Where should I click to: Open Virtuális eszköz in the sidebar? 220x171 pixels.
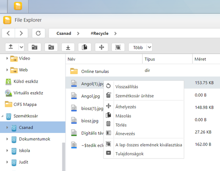click(x=28, y=93)
